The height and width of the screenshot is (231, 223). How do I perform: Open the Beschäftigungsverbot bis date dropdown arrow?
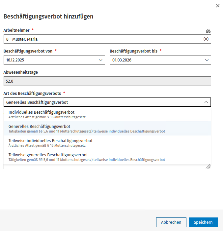[x=207, y=60]
